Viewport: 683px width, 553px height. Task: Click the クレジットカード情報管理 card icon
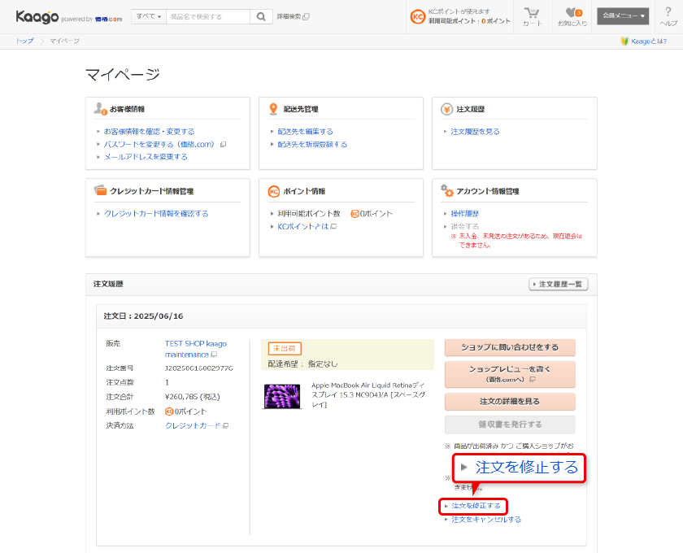coord(100,190)
